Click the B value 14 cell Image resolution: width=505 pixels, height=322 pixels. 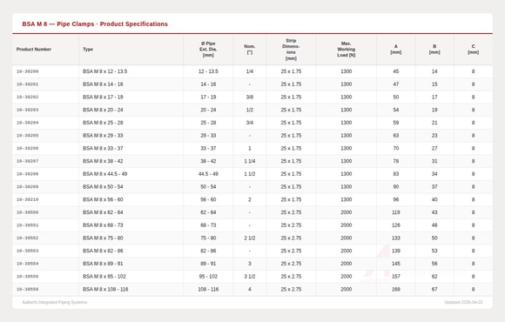coord(434,71)
